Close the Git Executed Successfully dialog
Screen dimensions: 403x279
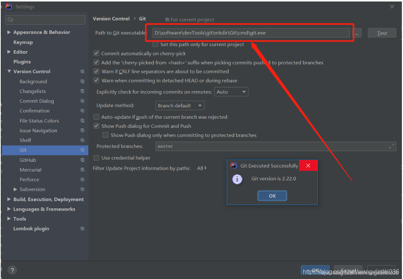[x=308, y=166]
